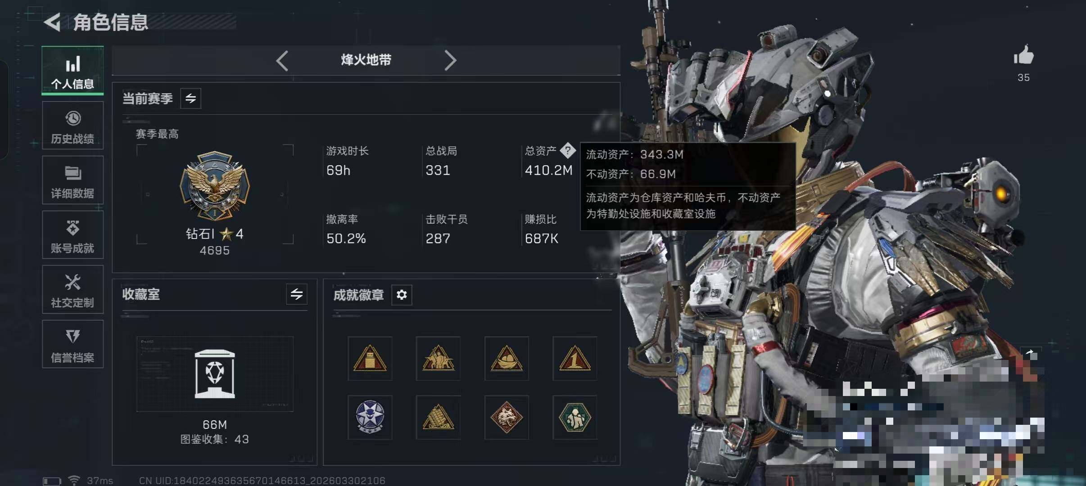Open the 社交定制 tools icon

click(72, 289)
